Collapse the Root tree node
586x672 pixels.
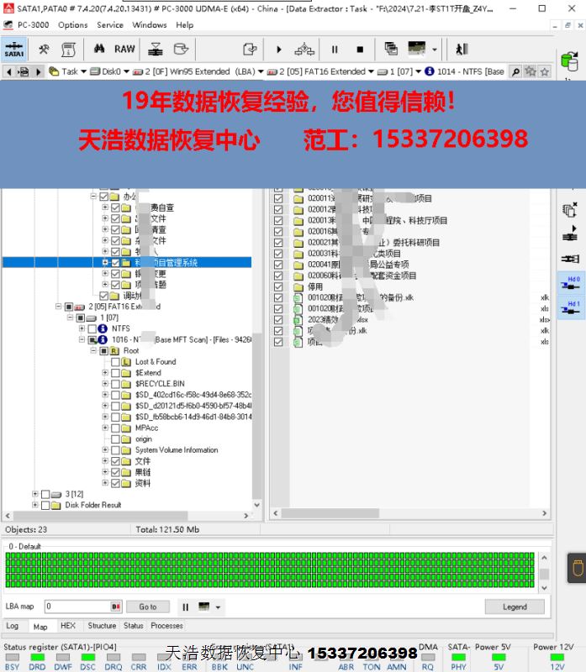coord(92,350)
